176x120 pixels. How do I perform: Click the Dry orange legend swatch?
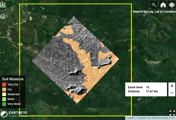point(4,89)
